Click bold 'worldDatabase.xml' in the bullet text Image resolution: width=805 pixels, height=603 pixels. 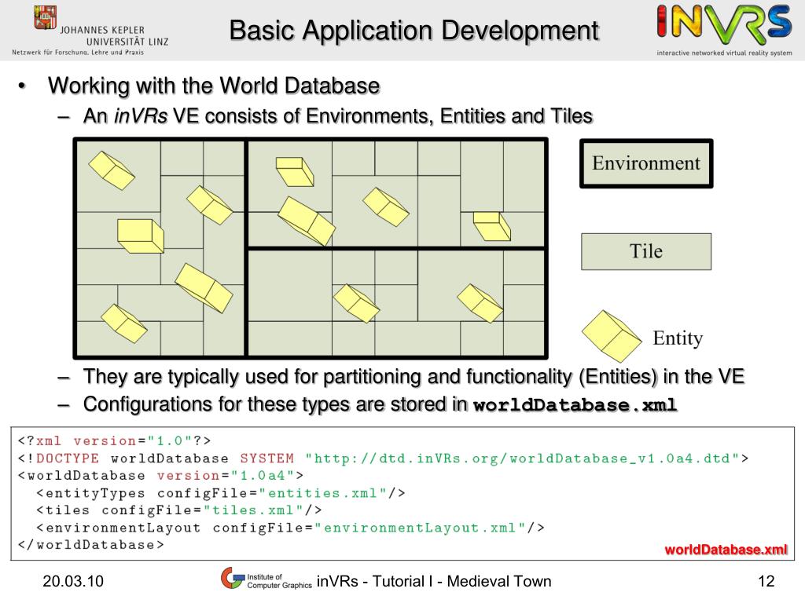click(575, 405)
